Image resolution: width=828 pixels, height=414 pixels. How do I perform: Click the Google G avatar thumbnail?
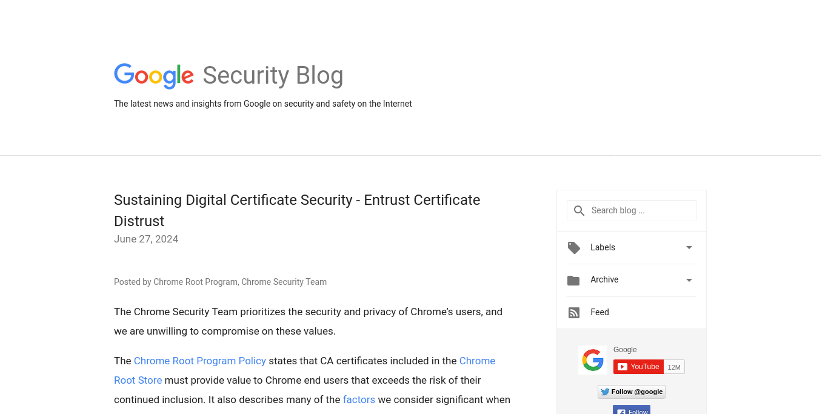(592, 360)
